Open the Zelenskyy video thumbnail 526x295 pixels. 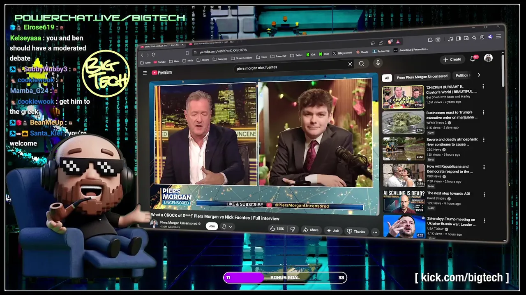pos(404,227)
